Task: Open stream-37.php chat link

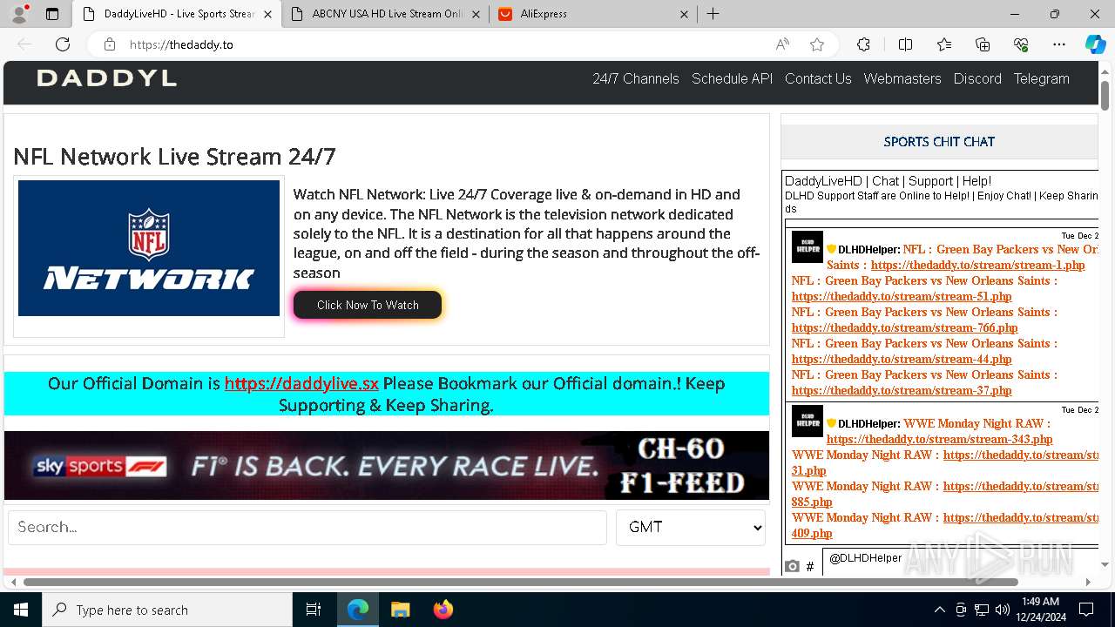Action: point(902,391)
